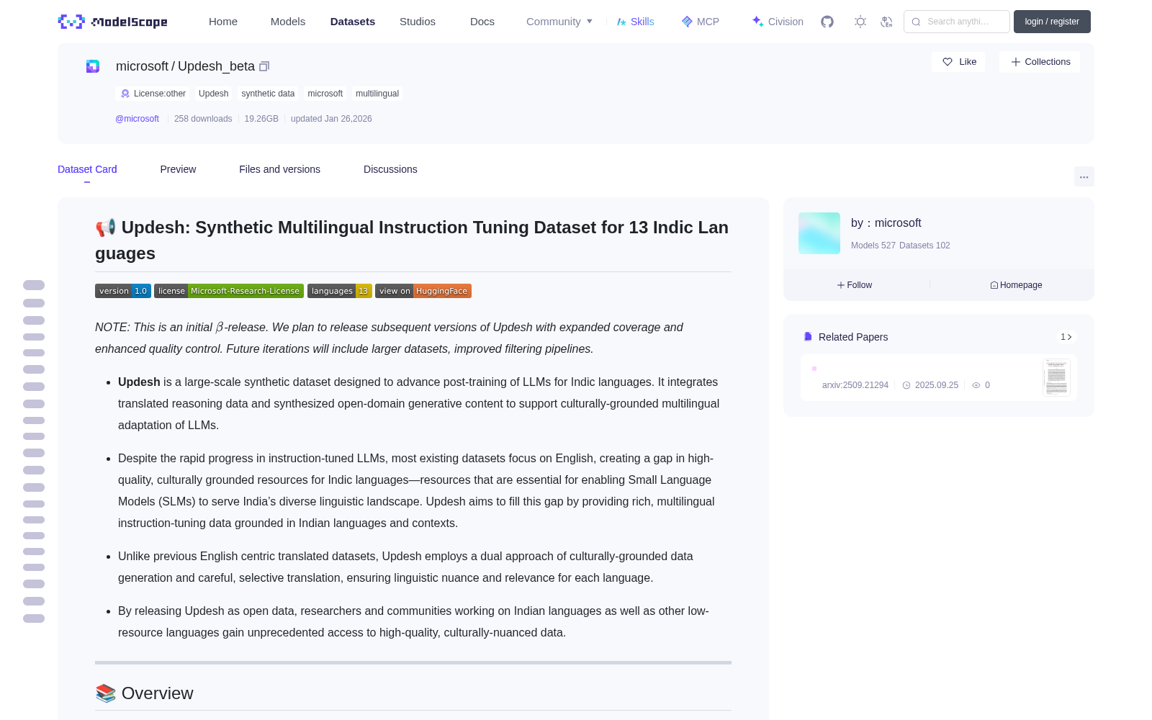This screenshot has width=1152, height=720.
Task: Click the 258 downloads text
Action: (203, 119)
